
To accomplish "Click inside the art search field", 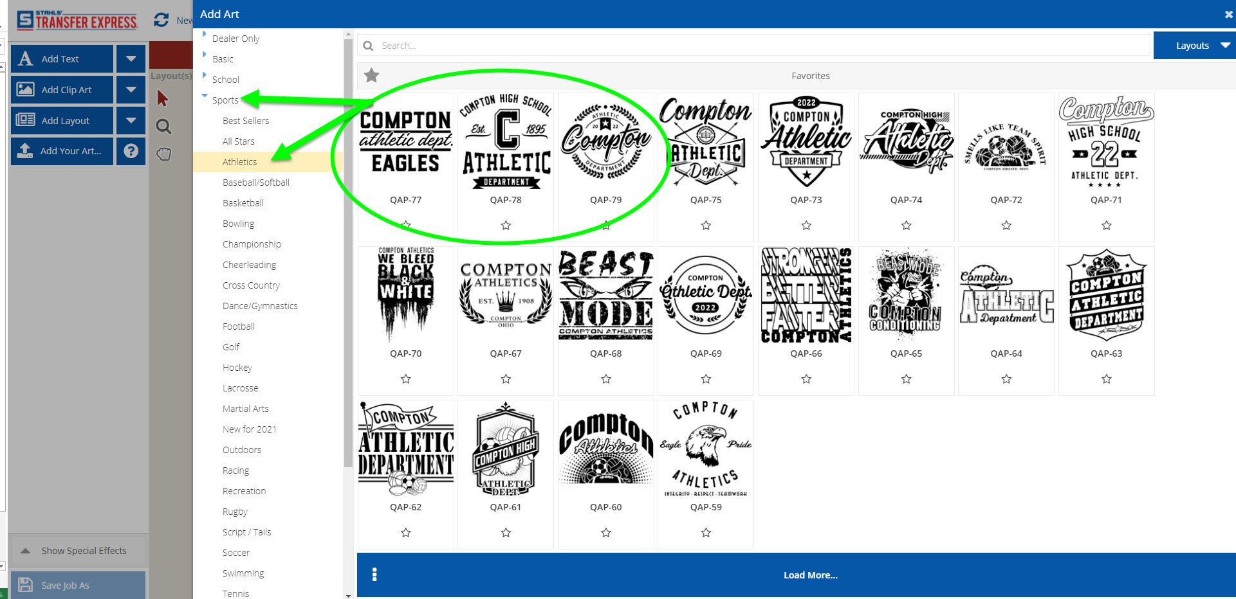I will (579, 45).
